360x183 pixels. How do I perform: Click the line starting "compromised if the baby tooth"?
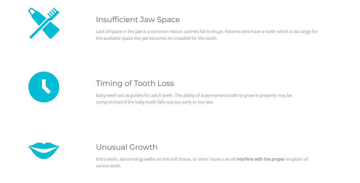point(155,102)
